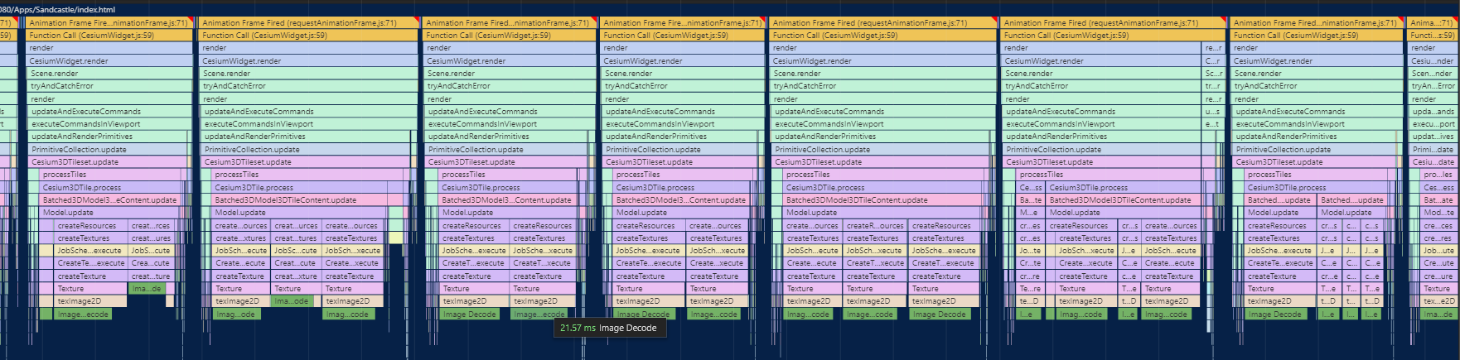Select the 'Cesiu...date' flame bar
Viewport: 1460px width, 360px height.
[x=1433, y=162]
